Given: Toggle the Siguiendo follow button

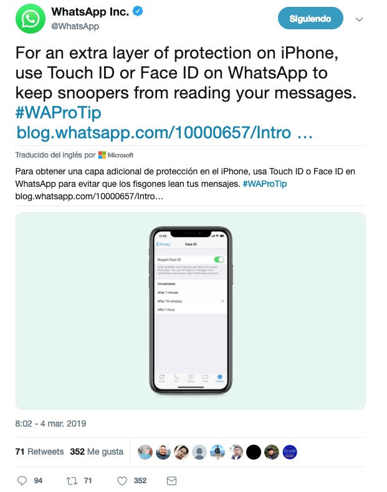Looking at the screenshot, I should coord(310,19).
